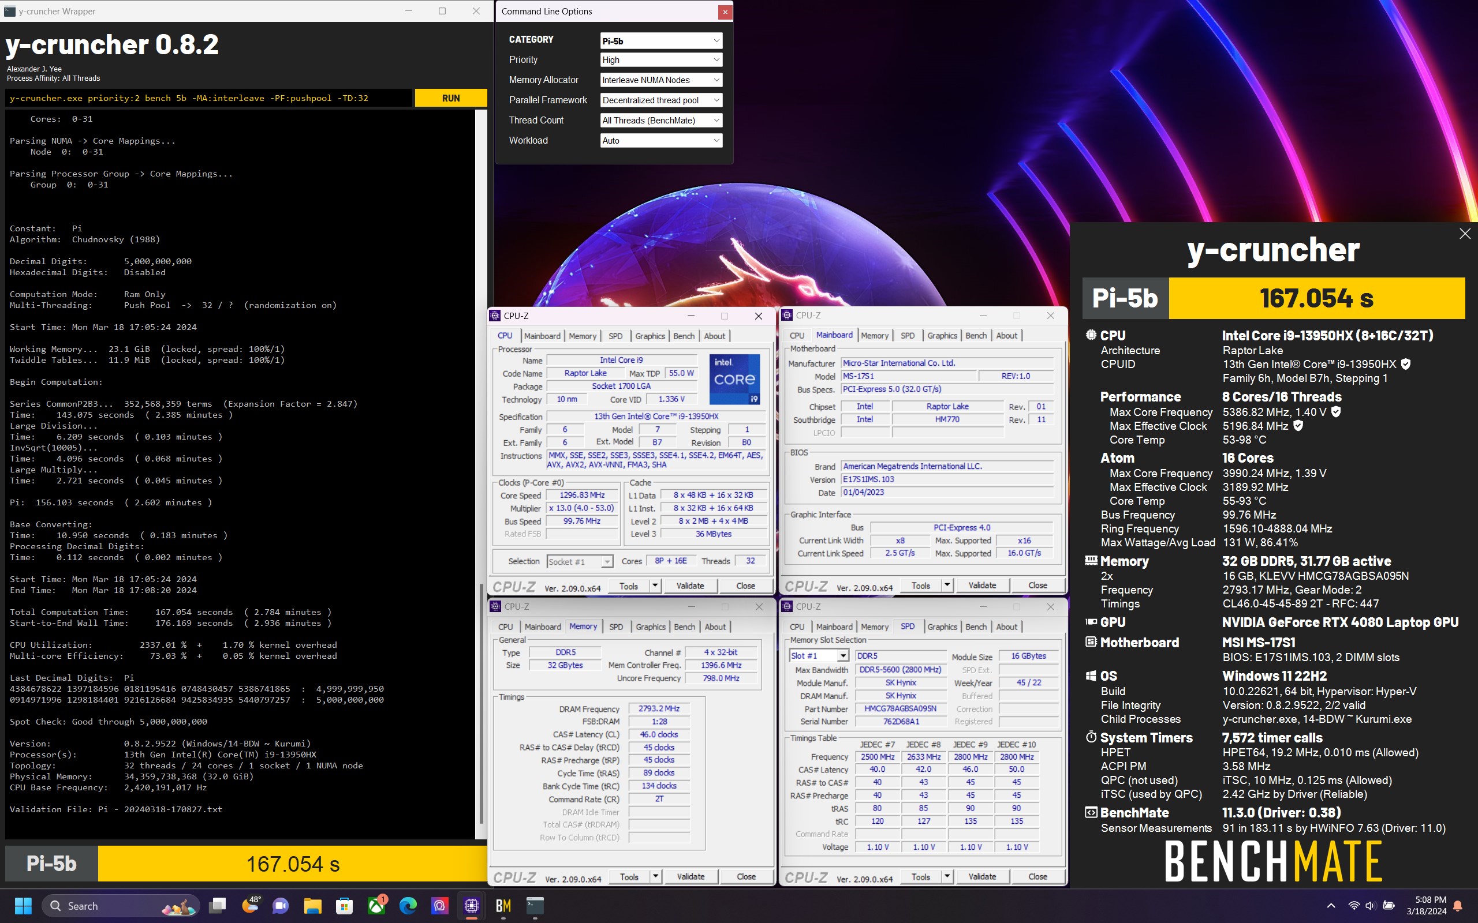Open the Priority dropdown set to High
This screenshot has width=1478, height=923.
661,60
